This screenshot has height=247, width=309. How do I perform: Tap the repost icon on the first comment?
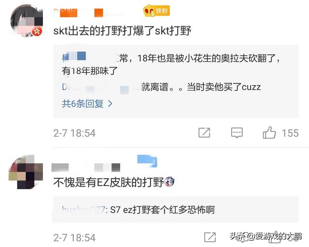coord(204,132)
